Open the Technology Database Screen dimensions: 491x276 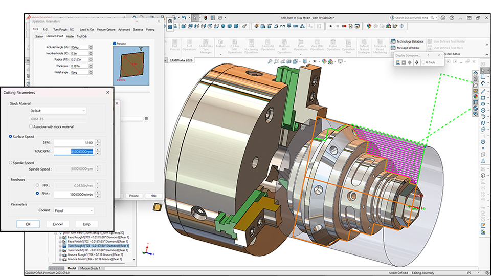(408, 41)
